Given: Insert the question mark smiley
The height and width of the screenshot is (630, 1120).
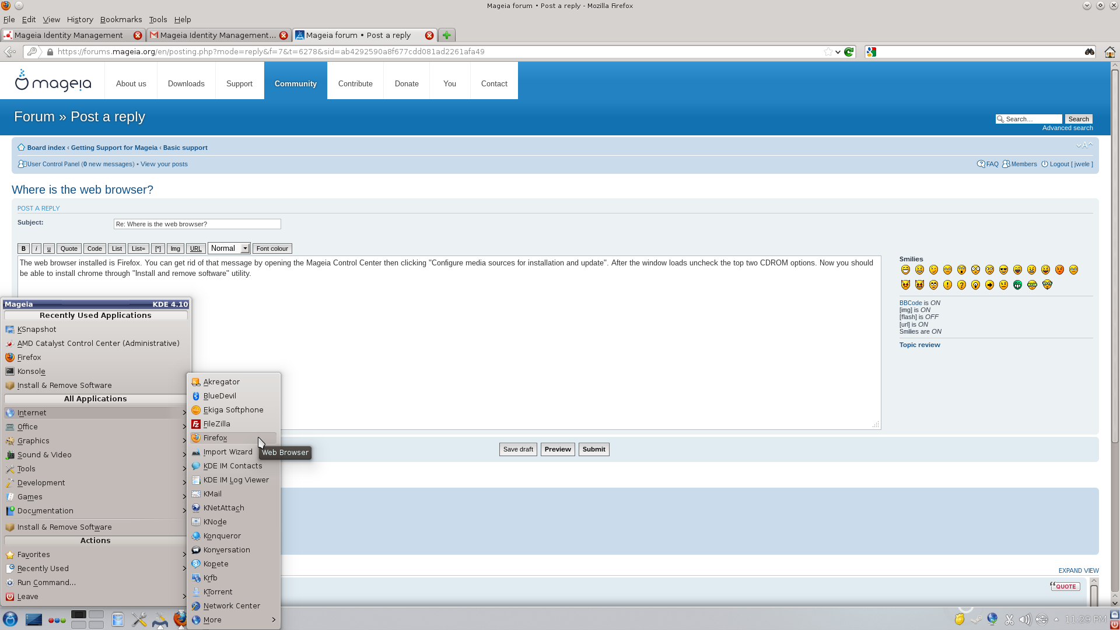Looking at the screenshot, I should [961, 285].
